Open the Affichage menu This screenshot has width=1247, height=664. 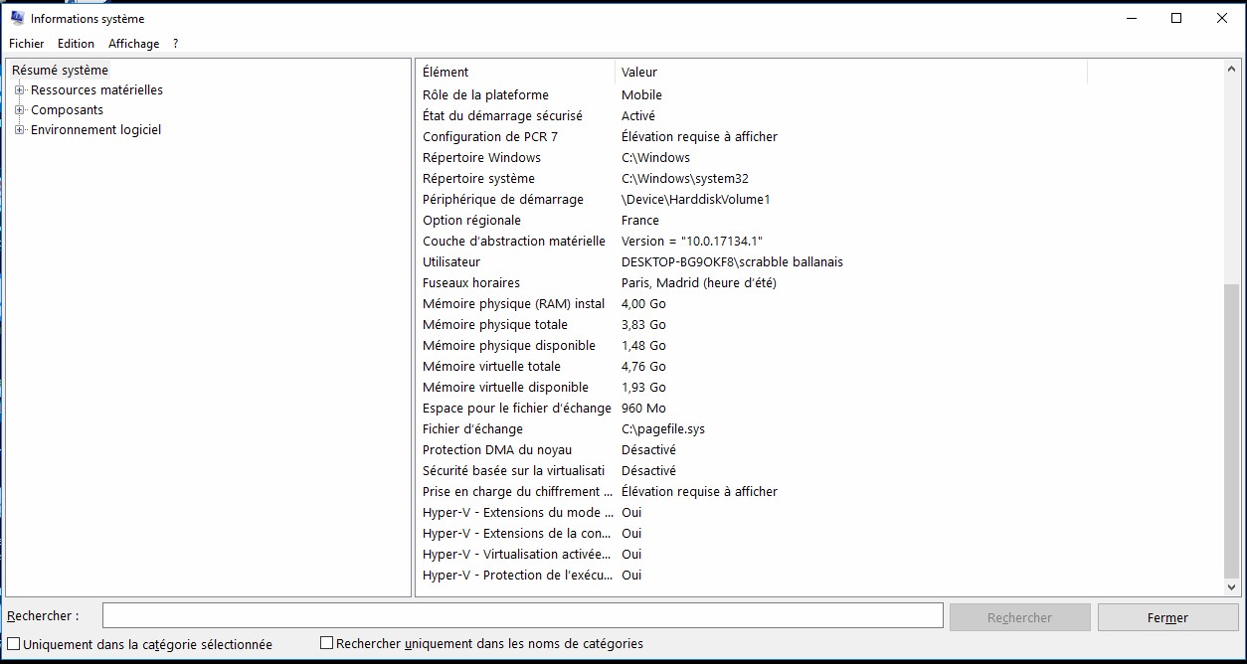[x=133, y=44]
